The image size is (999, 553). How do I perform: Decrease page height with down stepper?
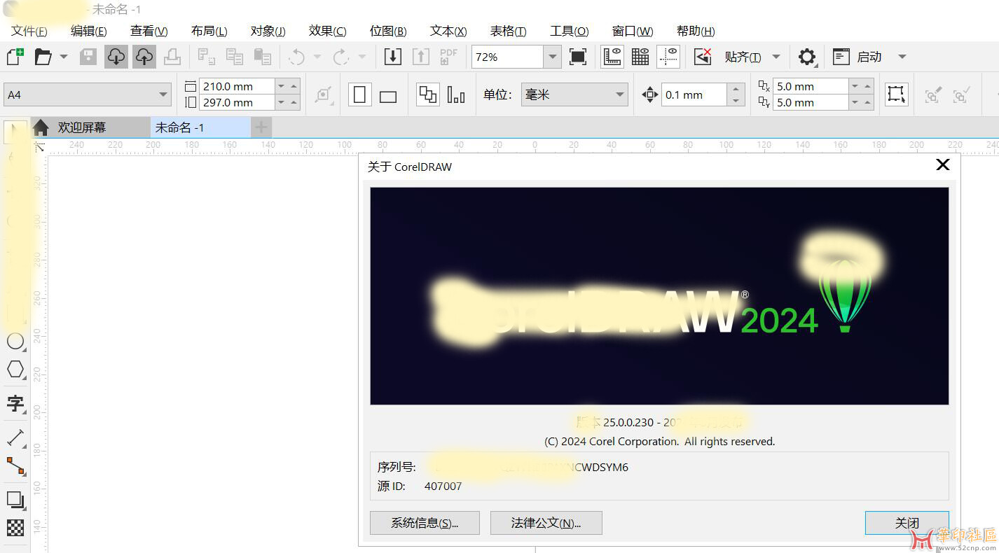tap(281, 102)
